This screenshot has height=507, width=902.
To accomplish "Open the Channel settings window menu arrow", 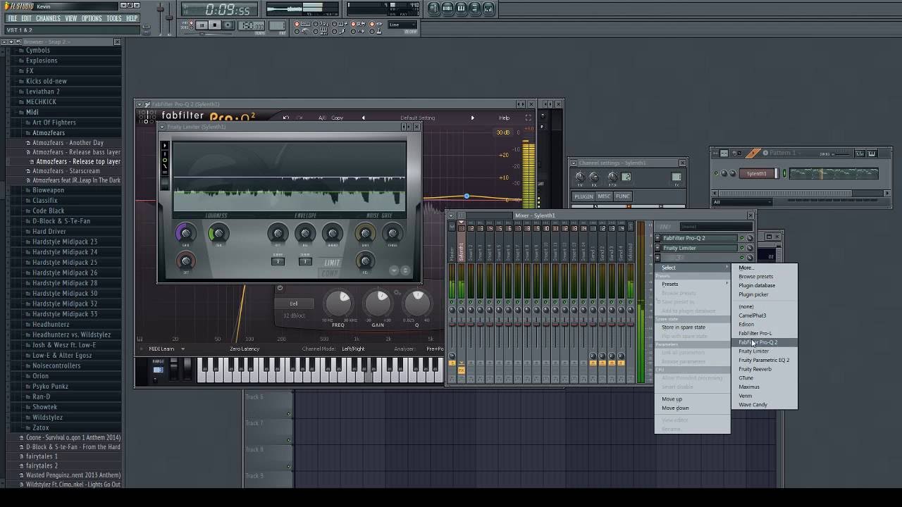I will click(574, 163).
